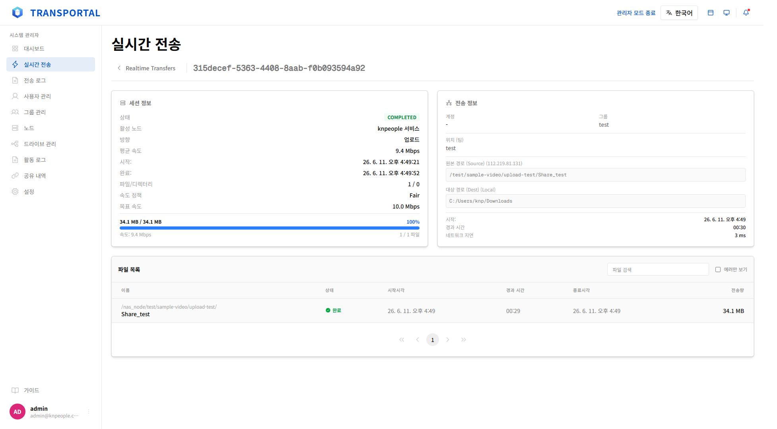Viewport: 777px width, 429px height.
Task: Click the 노드 server icon
Action: (x=15, y=128)
